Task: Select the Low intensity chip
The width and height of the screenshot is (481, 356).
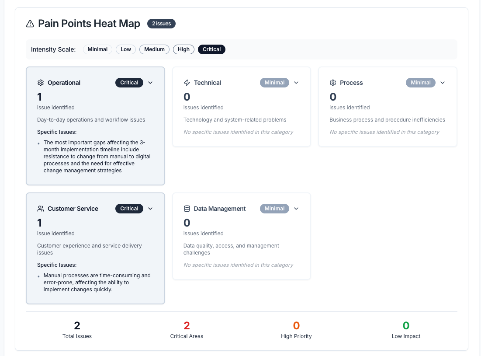Action: [126, 49]
